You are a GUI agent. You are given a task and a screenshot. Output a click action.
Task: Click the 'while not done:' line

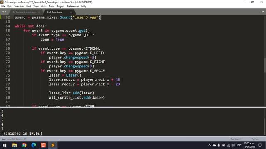point(30,26)
